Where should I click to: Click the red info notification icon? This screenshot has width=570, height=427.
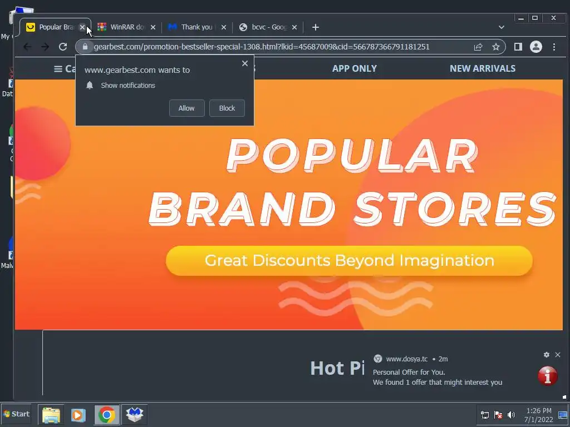(548, 375)
